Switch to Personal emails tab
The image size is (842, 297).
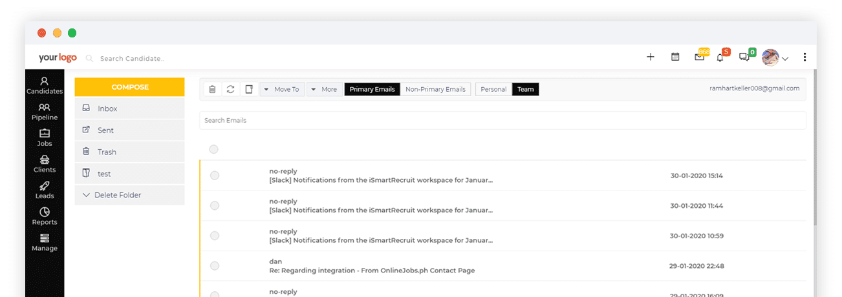tap(493, 89)
